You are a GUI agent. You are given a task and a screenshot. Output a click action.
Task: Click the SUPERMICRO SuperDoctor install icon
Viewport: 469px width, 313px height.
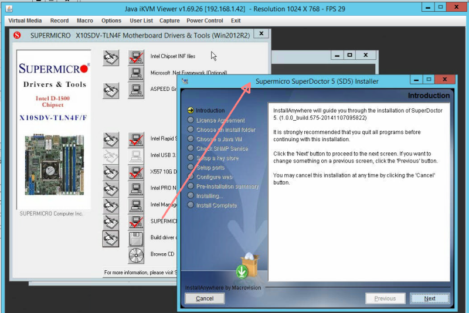tap(136, 222)
